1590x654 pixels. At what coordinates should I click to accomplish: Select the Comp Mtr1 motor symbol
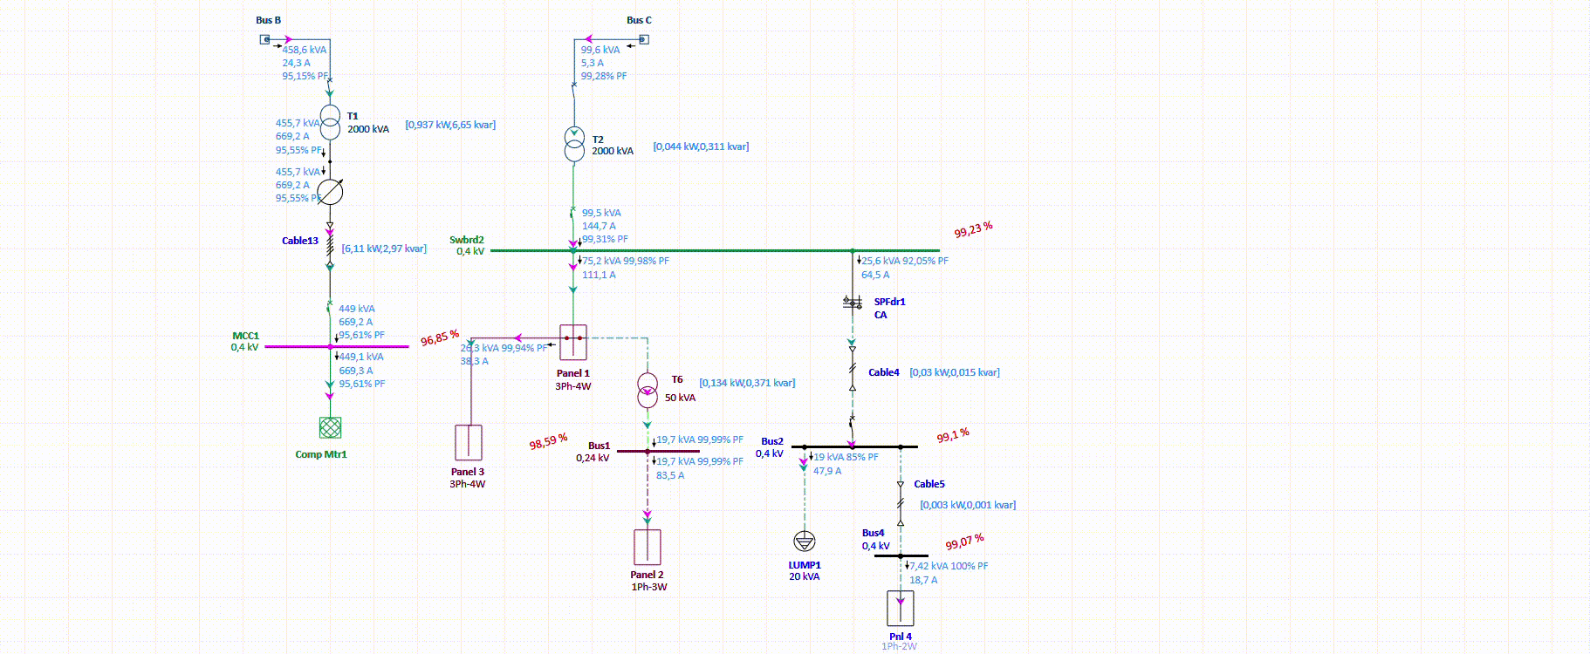pyautogui.click(x=330, y=427)
